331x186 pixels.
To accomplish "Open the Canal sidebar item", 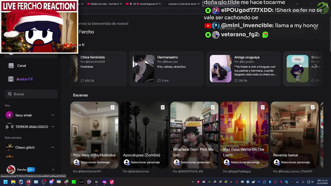I will tap(31, 66).
